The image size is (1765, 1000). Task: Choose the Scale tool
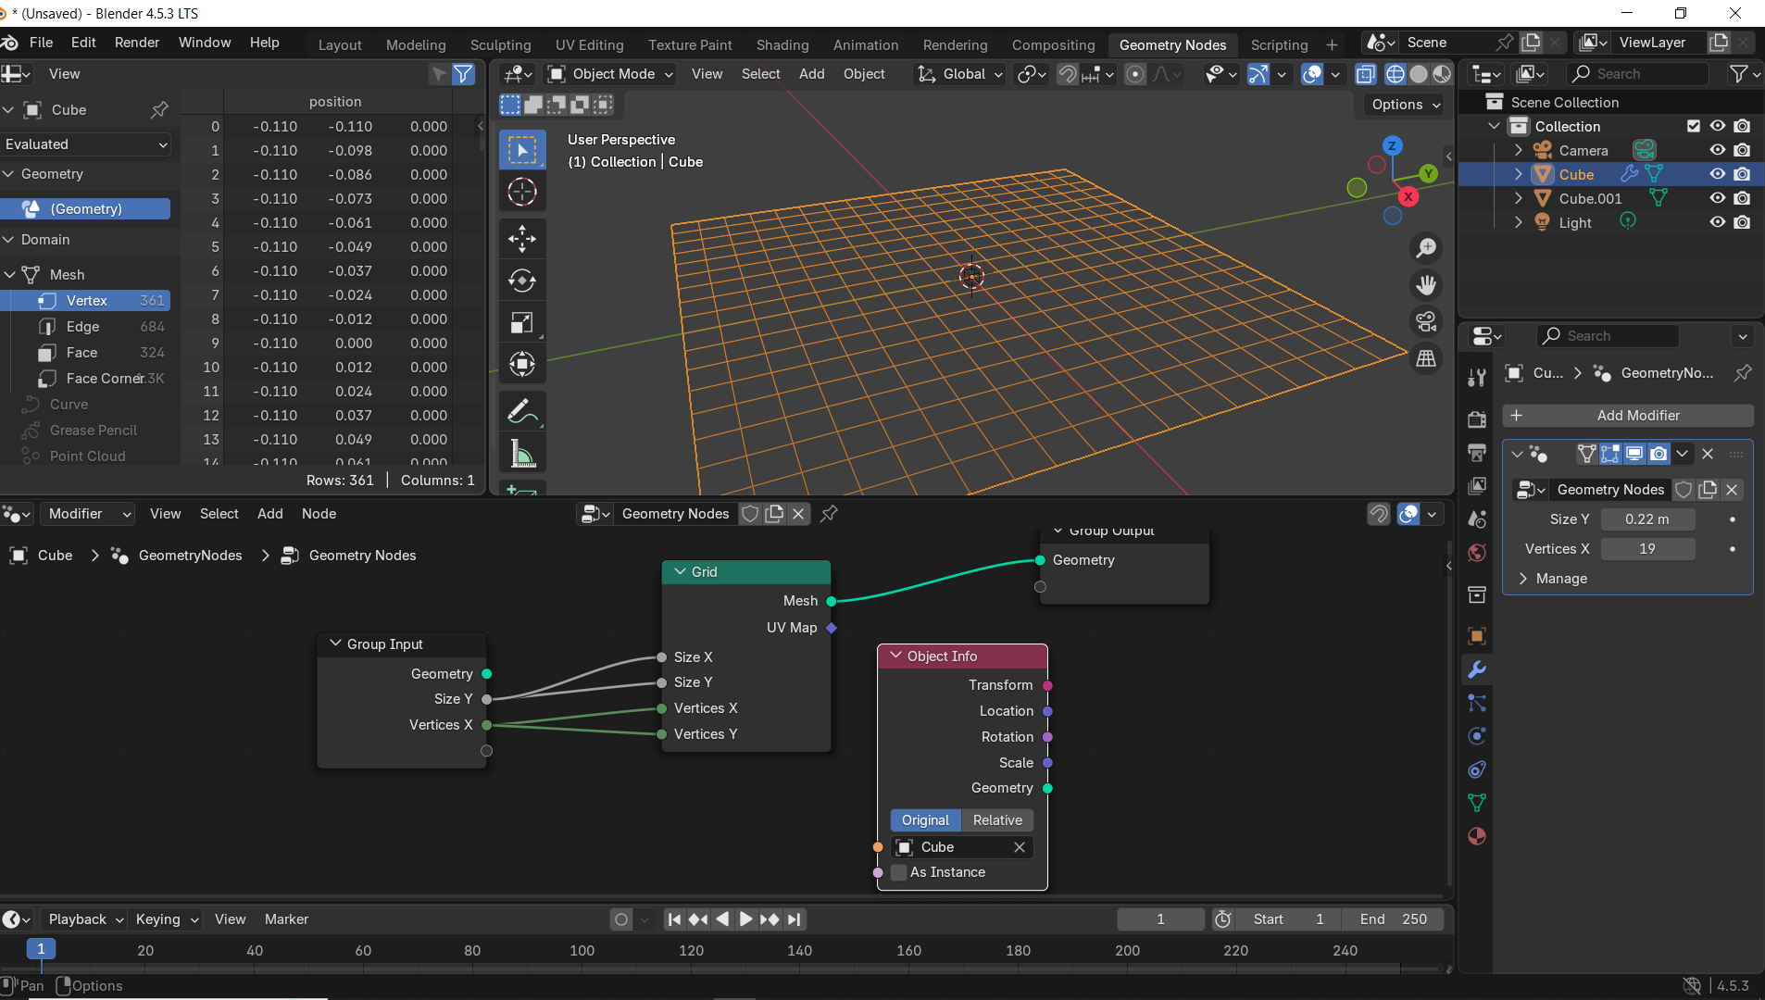coord(521,323)
